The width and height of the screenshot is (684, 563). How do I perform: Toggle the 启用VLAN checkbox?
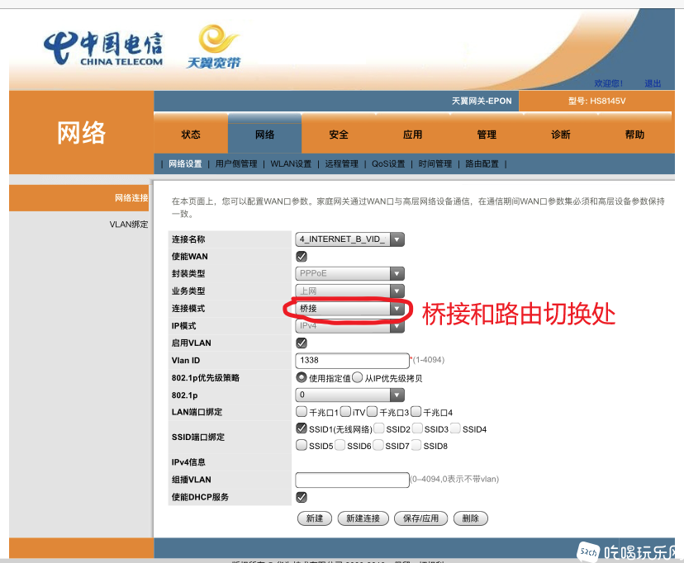pos(302,343)
